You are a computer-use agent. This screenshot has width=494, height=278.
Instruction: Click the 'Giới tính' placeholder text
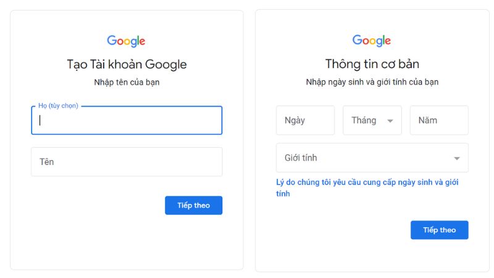tap(301, 158)
